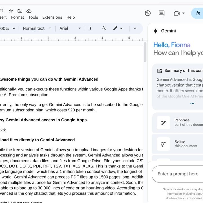Image resolution: width=203 pixels, height=203 pixels.
Task: Star this document
Action: (11, 11)
